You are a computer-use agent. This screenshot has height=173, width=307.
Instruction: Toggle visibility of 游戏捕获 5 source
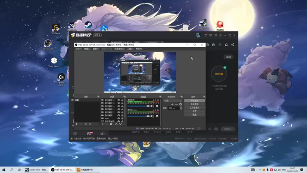pyautogui.click(x=119, y=103)
